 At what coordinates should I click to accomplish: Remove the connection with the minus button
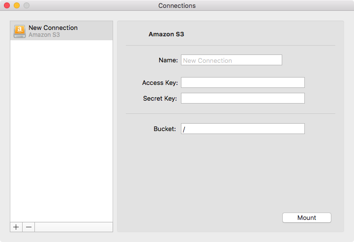pos(29,227)
